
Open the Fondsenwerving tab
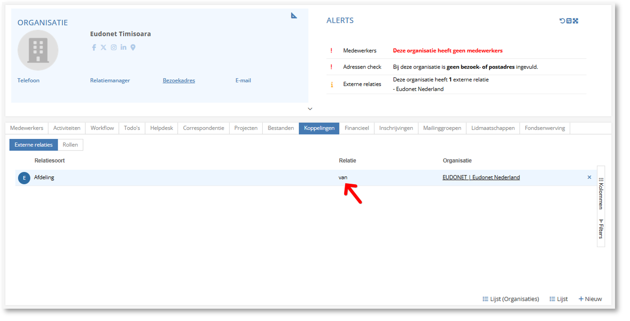545,128
